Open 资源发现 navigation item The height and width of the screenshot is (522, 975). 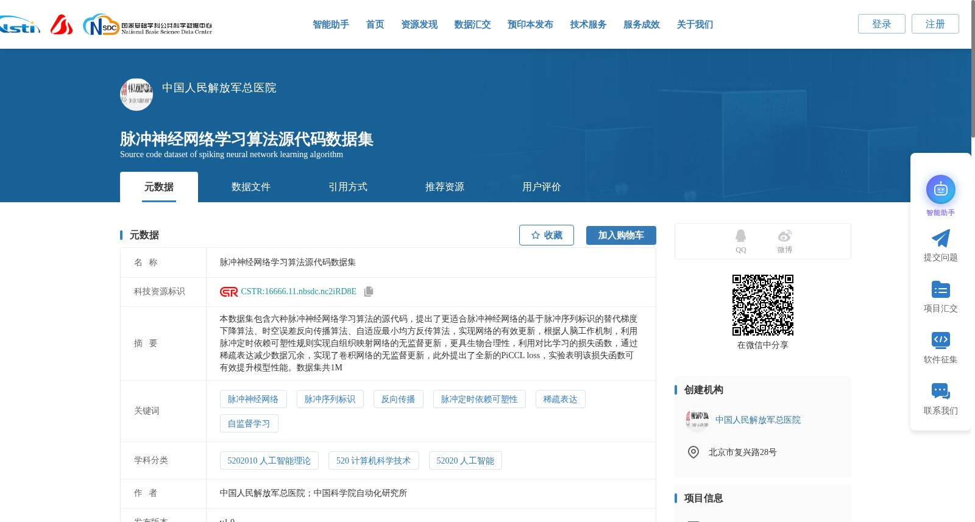[419, 24]
